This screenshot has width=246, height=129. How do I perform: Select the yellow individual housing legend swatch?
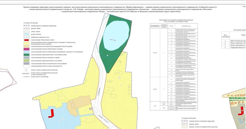click(x=27, y=43)
